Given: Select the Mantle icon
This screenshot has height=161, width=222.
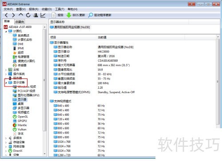Looking at the screenshot, I should click(15, 125).
